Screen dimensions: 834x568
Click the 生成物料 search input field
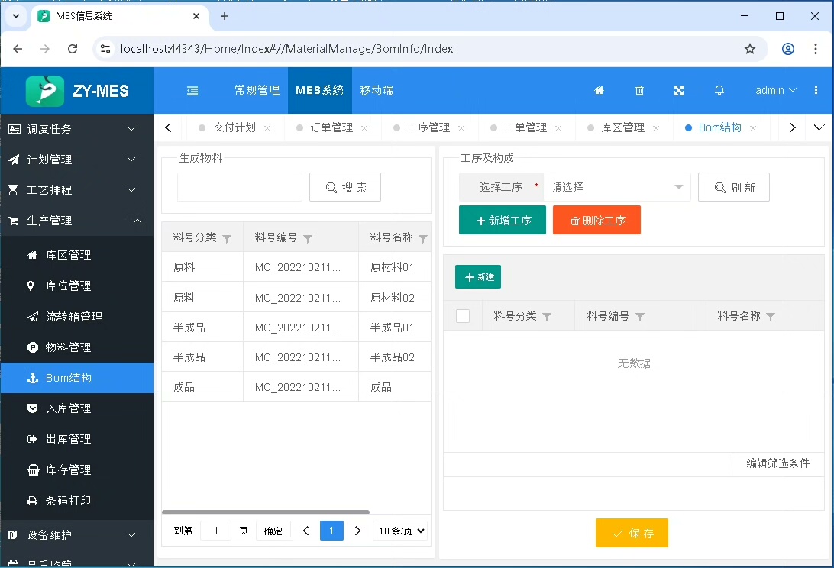click(240, 187)
